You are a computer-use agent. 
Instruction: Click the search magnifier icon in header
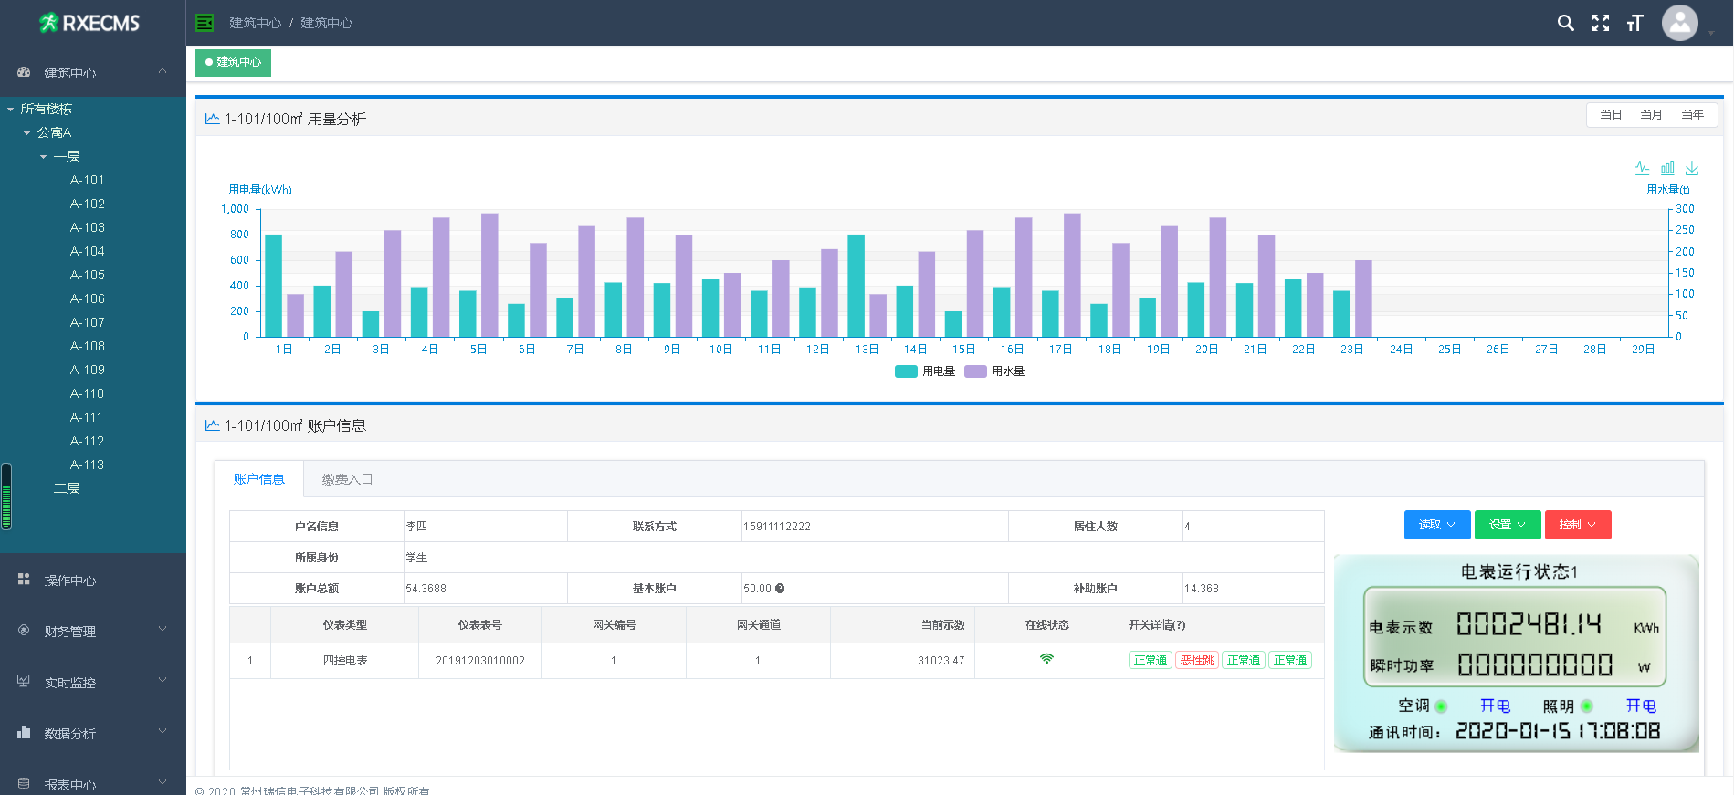[x=1565, y=23]
